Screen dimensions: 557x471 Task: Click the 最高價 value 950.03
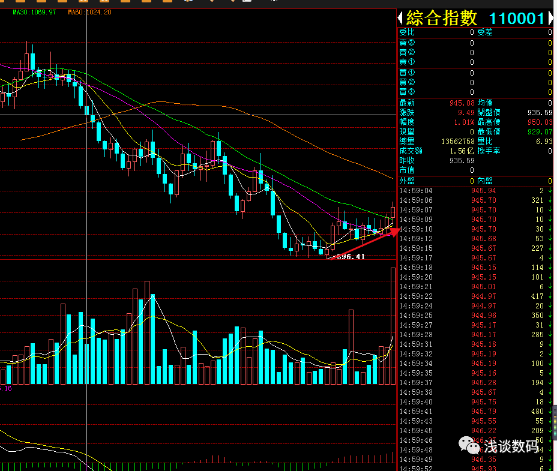(x=540, y=122)
